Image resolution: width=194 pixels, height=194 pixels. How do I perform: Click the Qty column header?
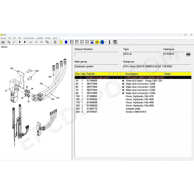click(83, 74)
